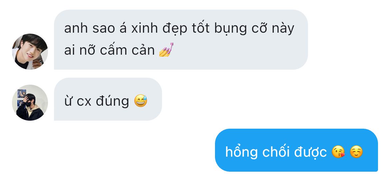This screenshot has width=390, height=174.
Task: Click the nail polish emoji
Action: [166, 50]
